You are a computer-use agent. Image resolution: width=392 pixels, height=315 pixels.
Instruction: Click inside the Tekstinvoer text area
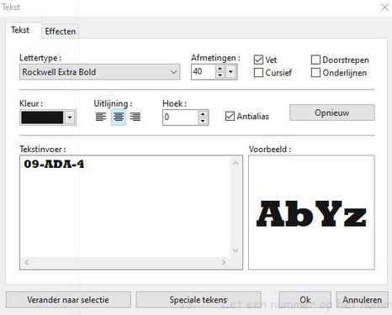(x=125, y=207)
